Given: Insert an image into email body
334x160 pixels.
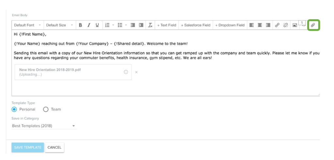Looking at the screenshot, I should point(295,25).
